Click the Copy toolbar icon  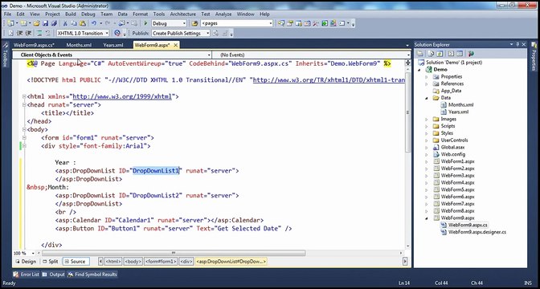coord(74,23)
